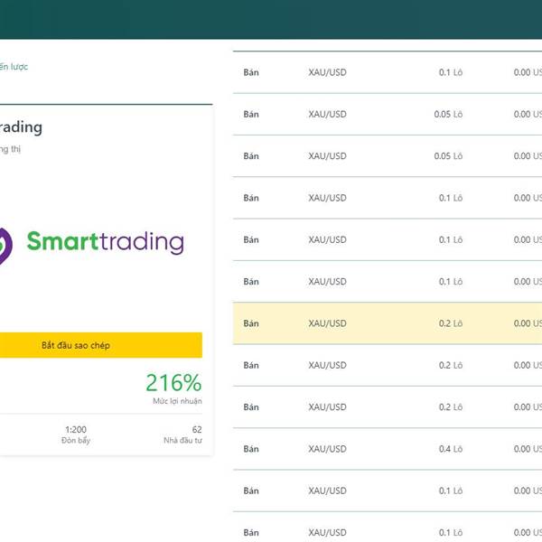The height and width of the screenshot is (542, 542).
Task: Select the "1:200" leverage value
Action: tap(76, 429)
